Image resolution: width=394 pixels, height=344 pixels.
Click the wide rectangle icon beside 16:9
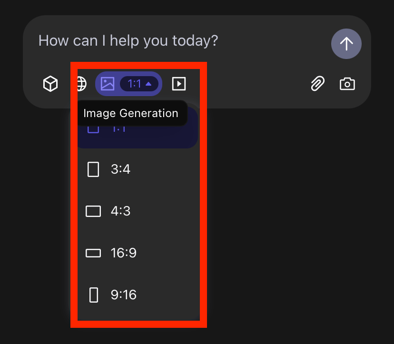(x=93, y=253)
